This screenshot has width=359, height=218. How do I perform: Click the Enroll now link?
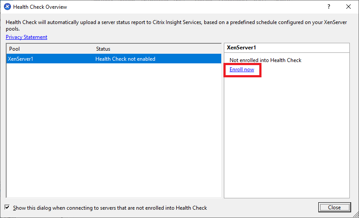242,69
